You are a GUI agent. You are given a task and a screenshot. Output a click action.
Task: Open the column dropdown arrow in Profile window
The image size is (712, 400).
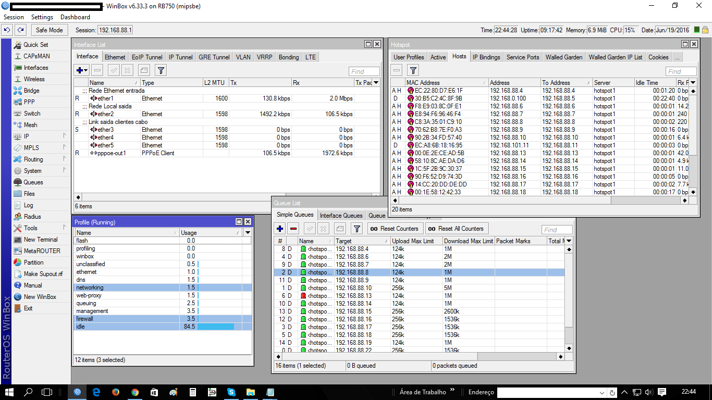tap(248, 233)
